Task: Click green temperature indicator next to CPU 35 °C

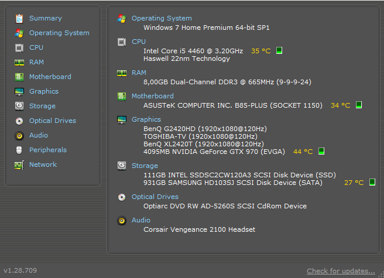Action: 279,50
